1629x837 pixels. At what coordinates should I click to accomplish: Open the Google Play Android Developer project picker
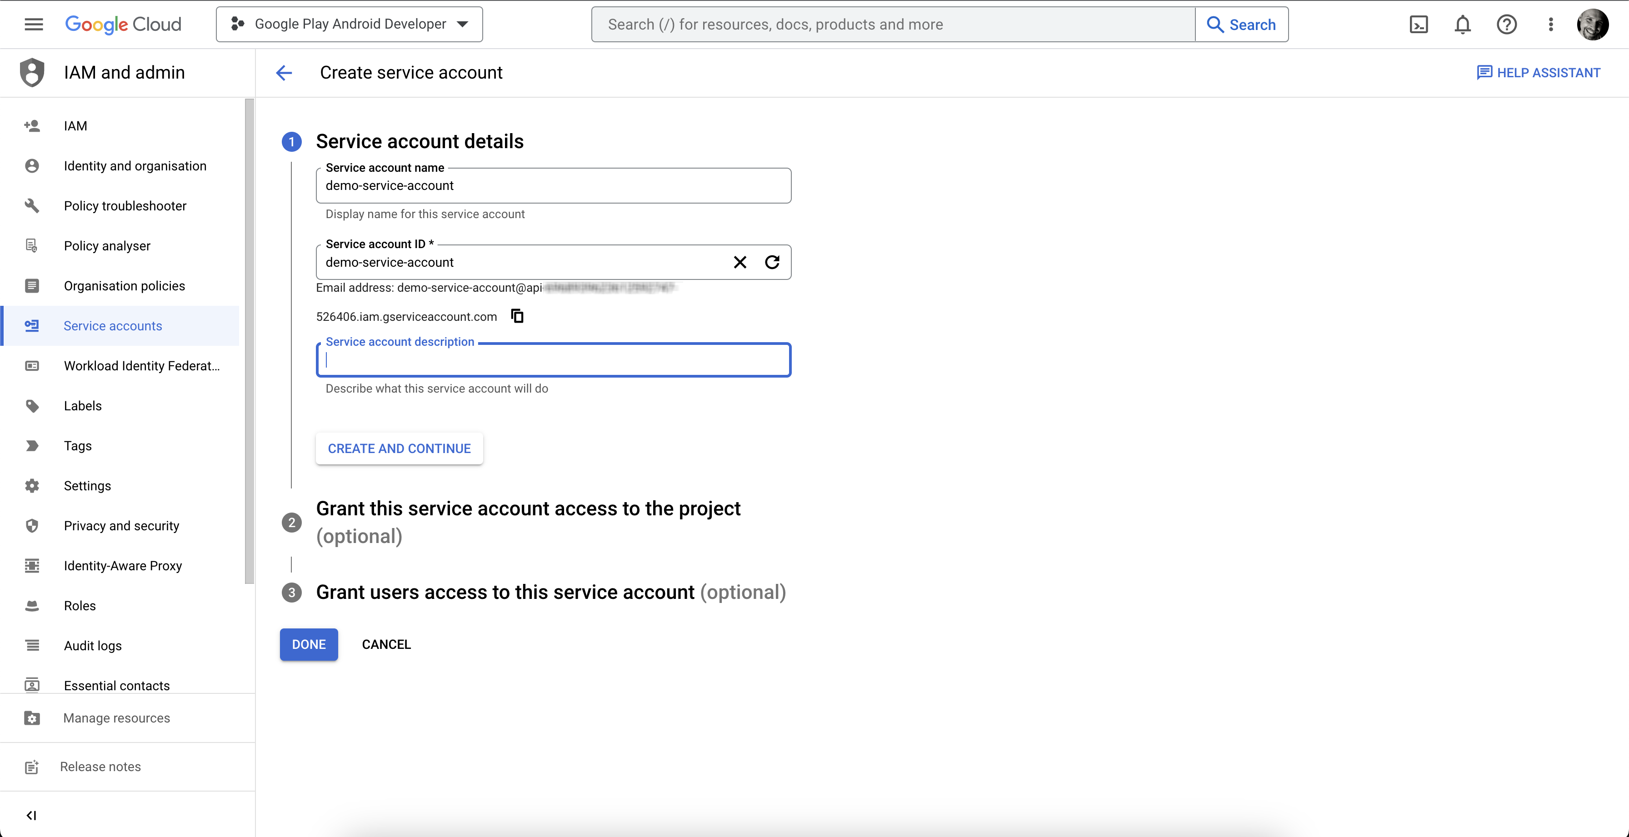click(x=349, y=24)
